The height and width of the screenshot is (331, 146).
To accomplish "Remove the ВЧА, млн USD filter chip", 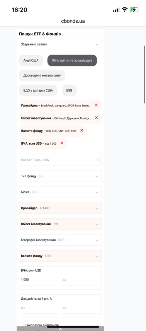I will 62,143.
